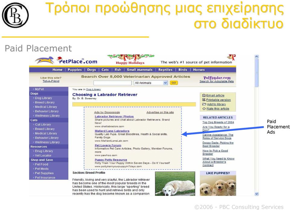Click the Rate this article star icon
Image resolution: width=290 pixels, height=210 pixels.
pos(204,109)
